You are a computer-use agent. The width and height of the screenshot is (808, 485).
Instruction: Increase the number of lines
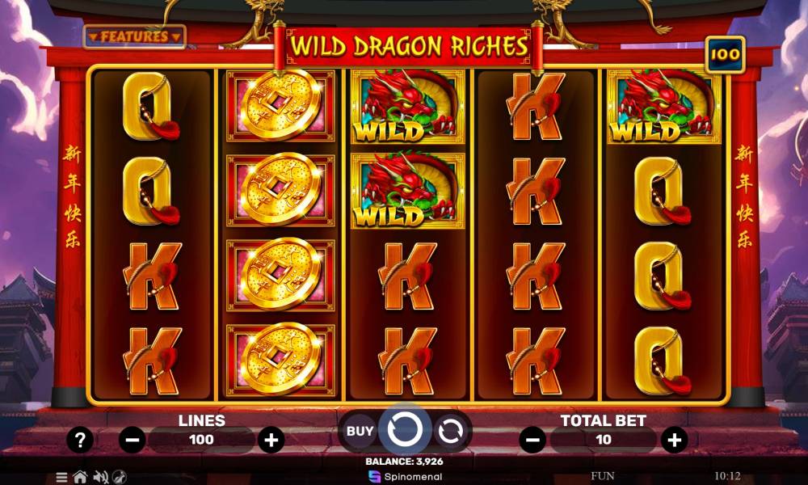click(271, 441)
